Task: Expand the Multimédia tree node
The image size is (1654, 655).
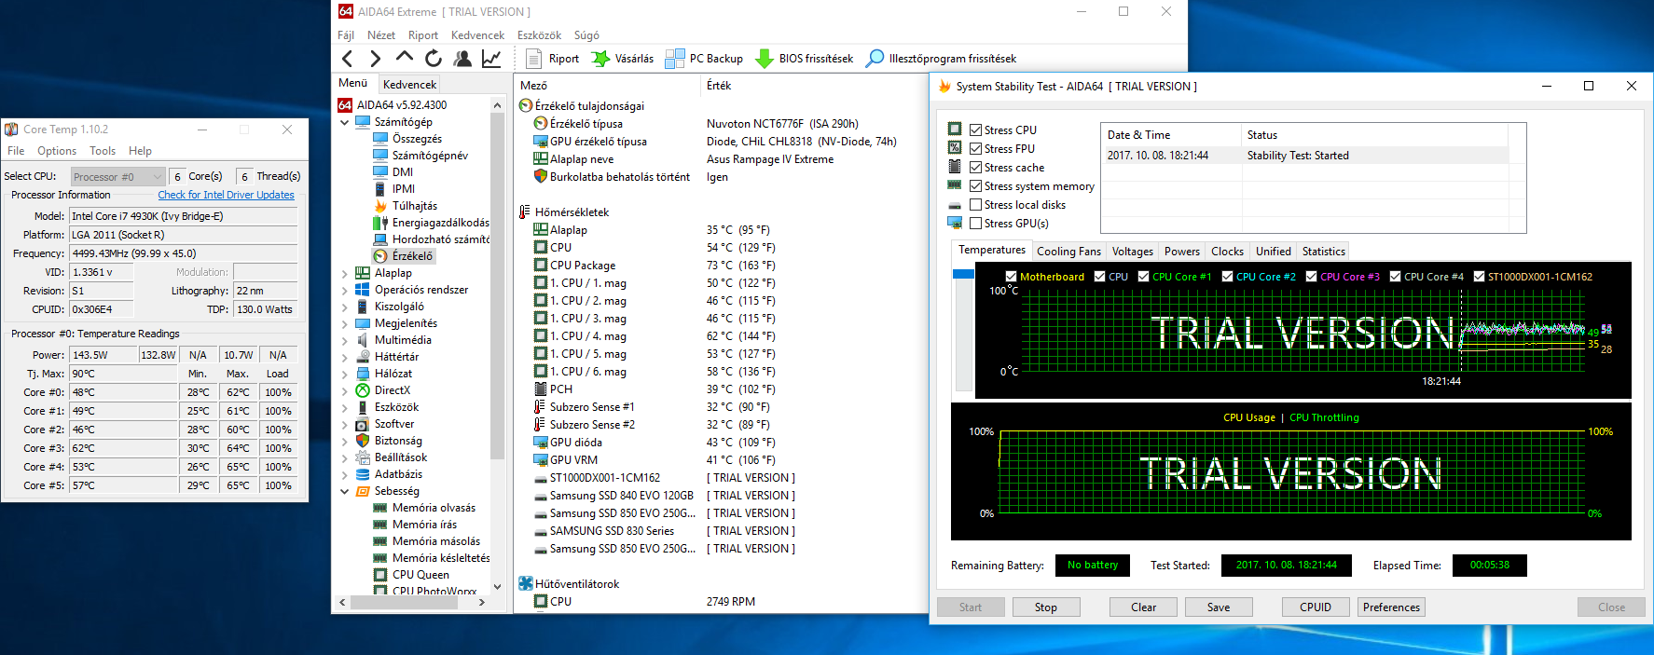Action: tap(345, 340)
